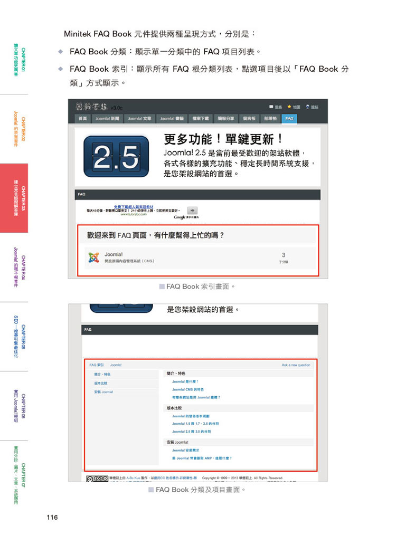Click the red CHAPTER 03 side tab
The image size is (396, 535).
(x=14, y=198)
